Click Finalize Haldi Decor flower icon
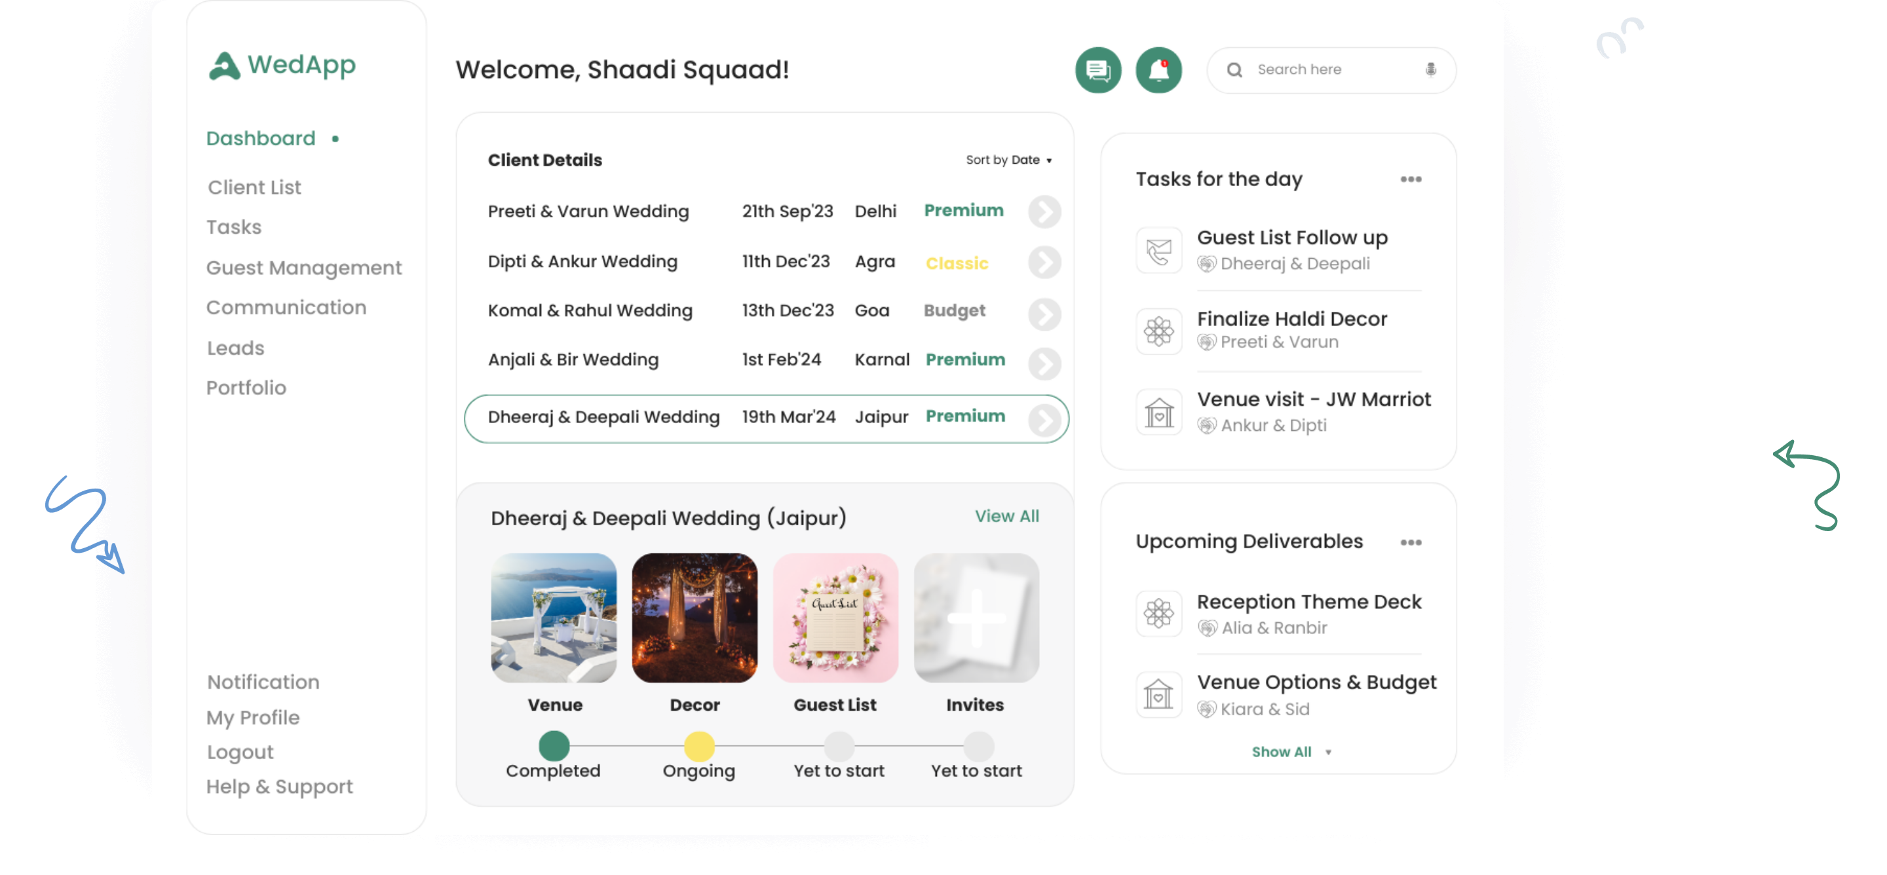Screen dimensions: 1887x875 pos(1158,331)
